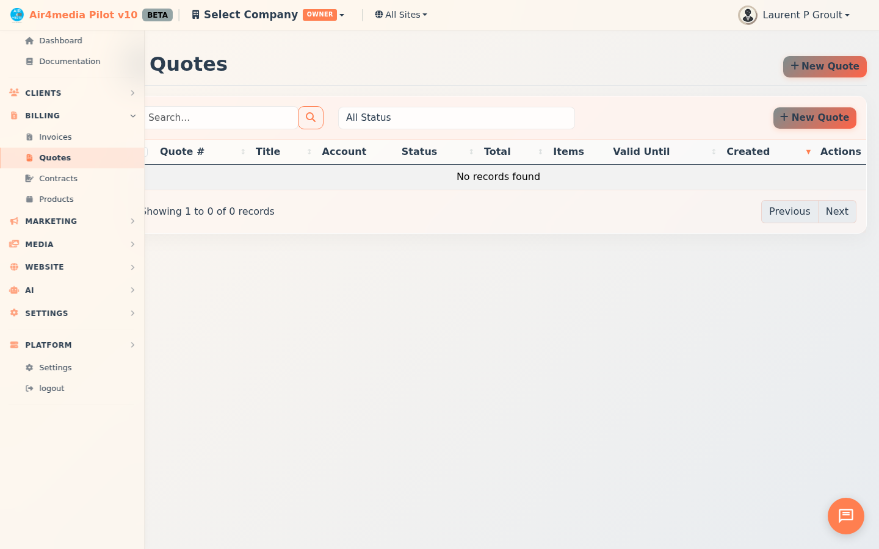Open the All Status filter dropdown
Viewport: 879px width, 549px height.
pyautogui.click(x=456, y=118)
